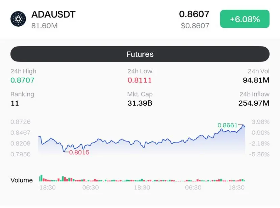280x208 pixels.
Task: Click the 3.98% percentage axis label
Action: [x=260, y=122]
